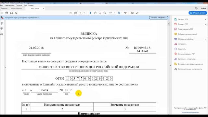The image size is (208, 117).
Task: Click the Print icon in the toolbar
Action: click(x=6, y=13)
